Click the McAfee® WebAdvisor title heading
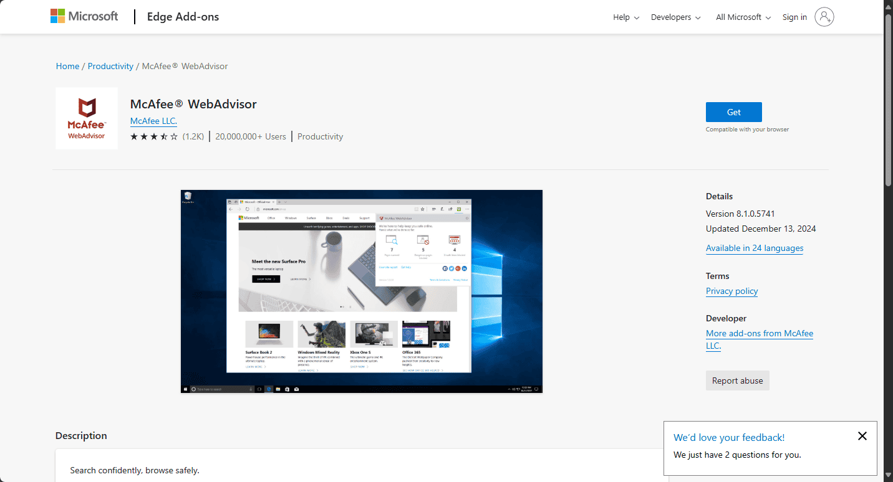This screenshot has width=893, height=482. 193,104
